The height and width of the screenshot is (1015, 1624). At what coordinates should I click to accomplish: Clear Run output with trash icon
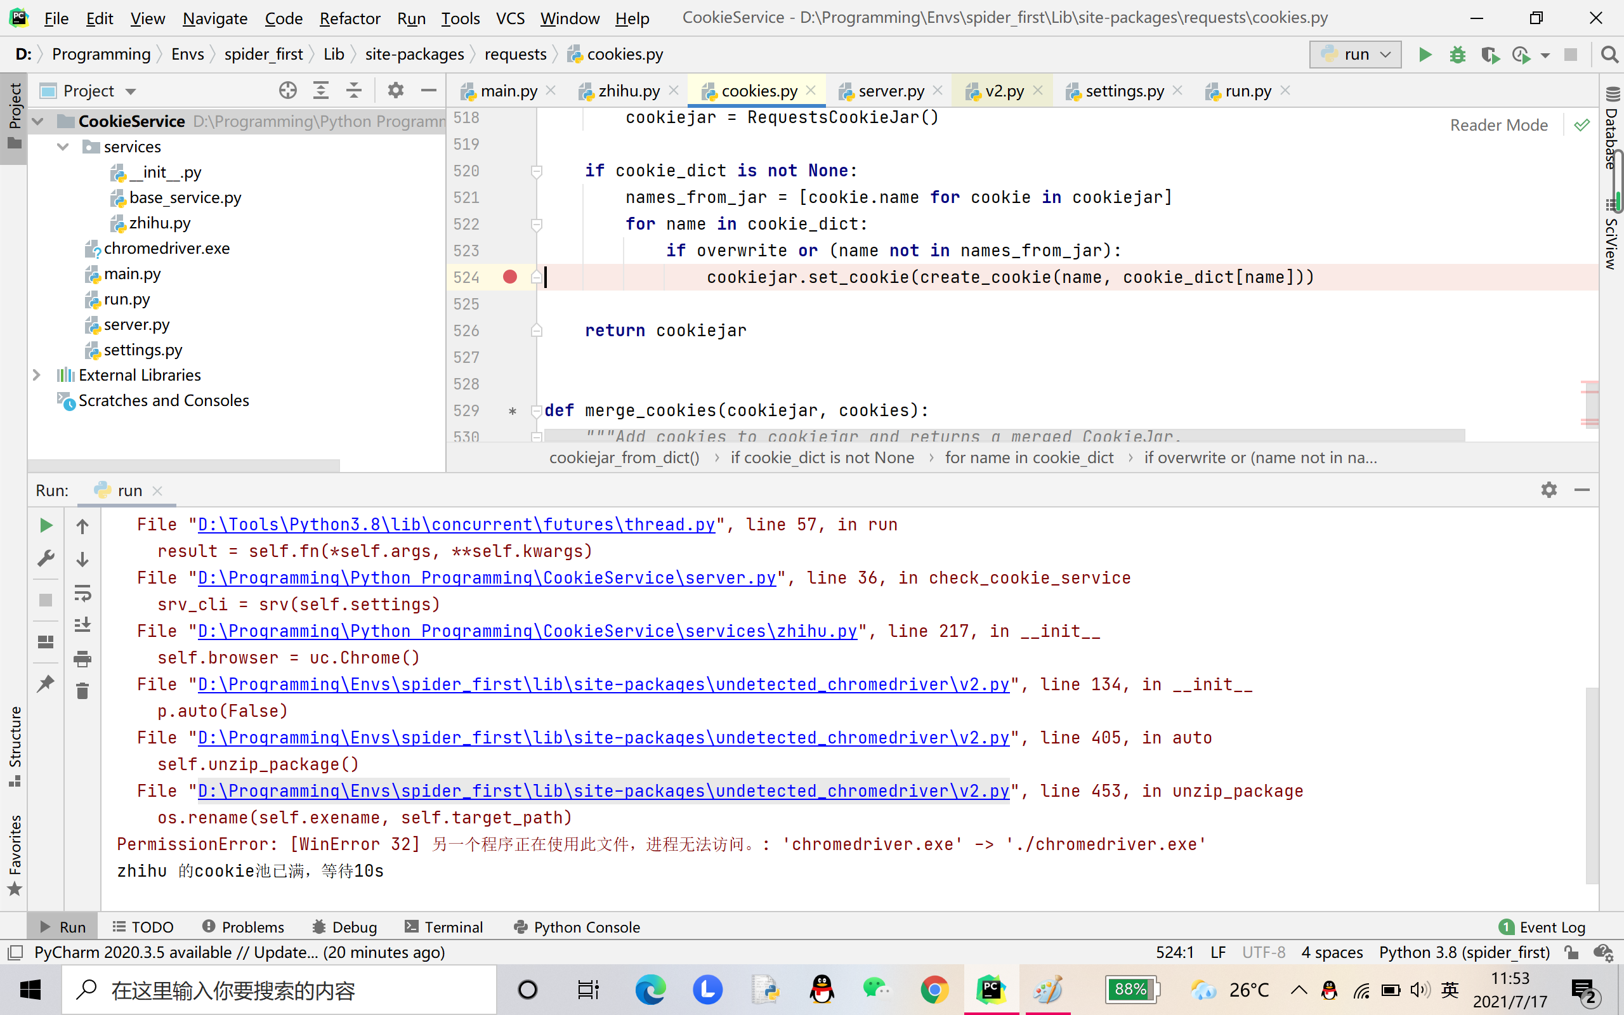pos(82,691)
